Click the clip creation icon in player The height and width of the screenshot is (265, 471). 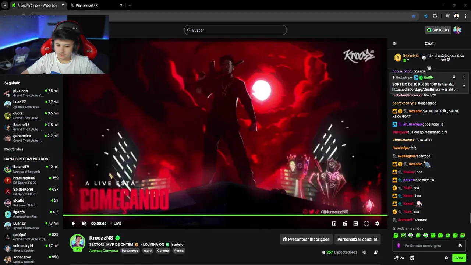(345, 223)
